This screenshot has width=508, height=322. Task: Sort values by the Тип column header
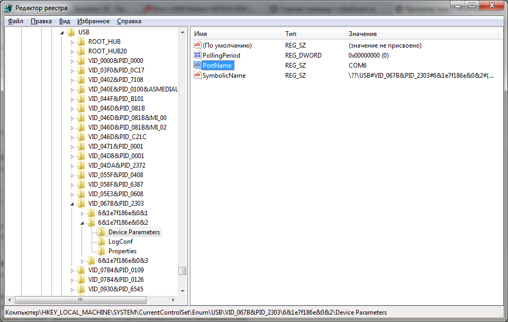313,34
